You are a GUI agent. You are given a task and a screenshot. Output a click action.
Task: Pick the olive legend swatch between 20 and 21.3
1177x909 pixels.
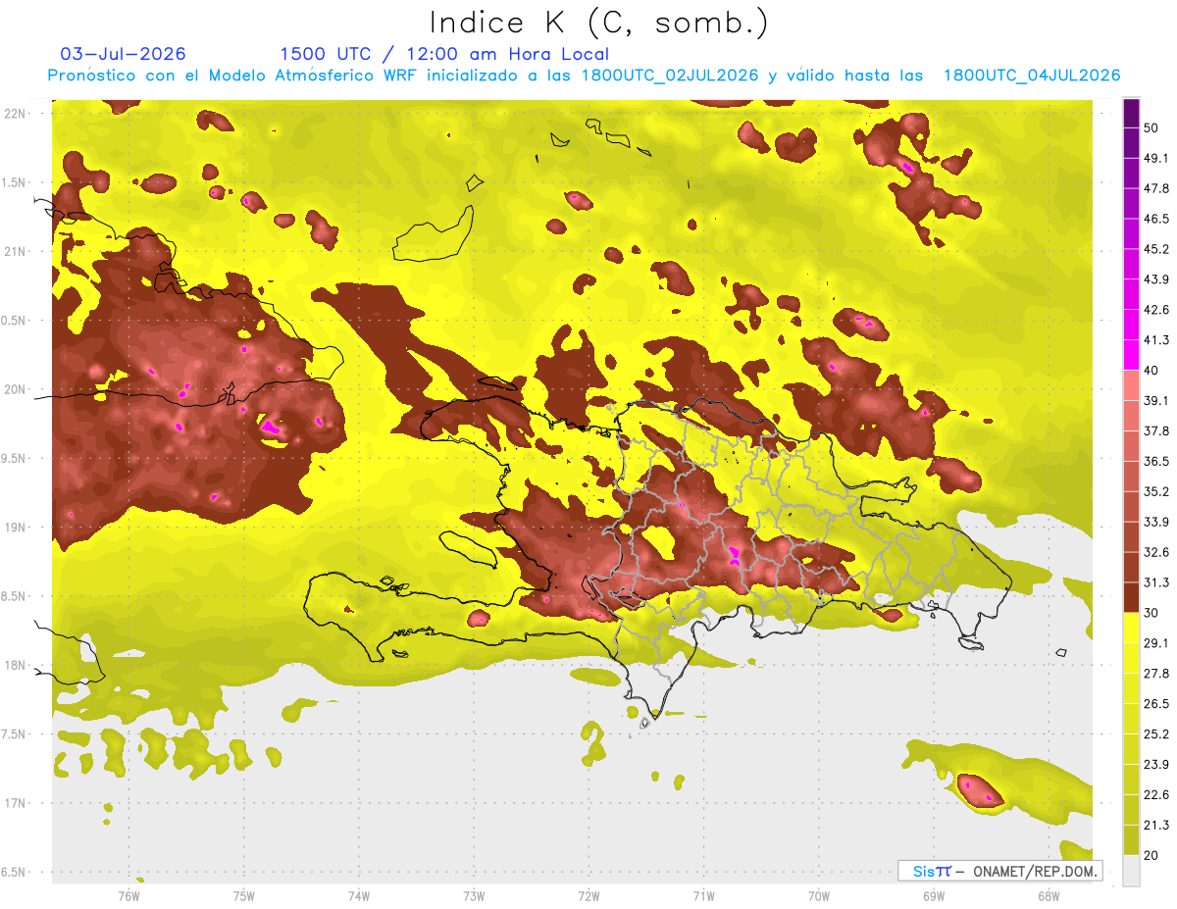(x=1131, y=839)
